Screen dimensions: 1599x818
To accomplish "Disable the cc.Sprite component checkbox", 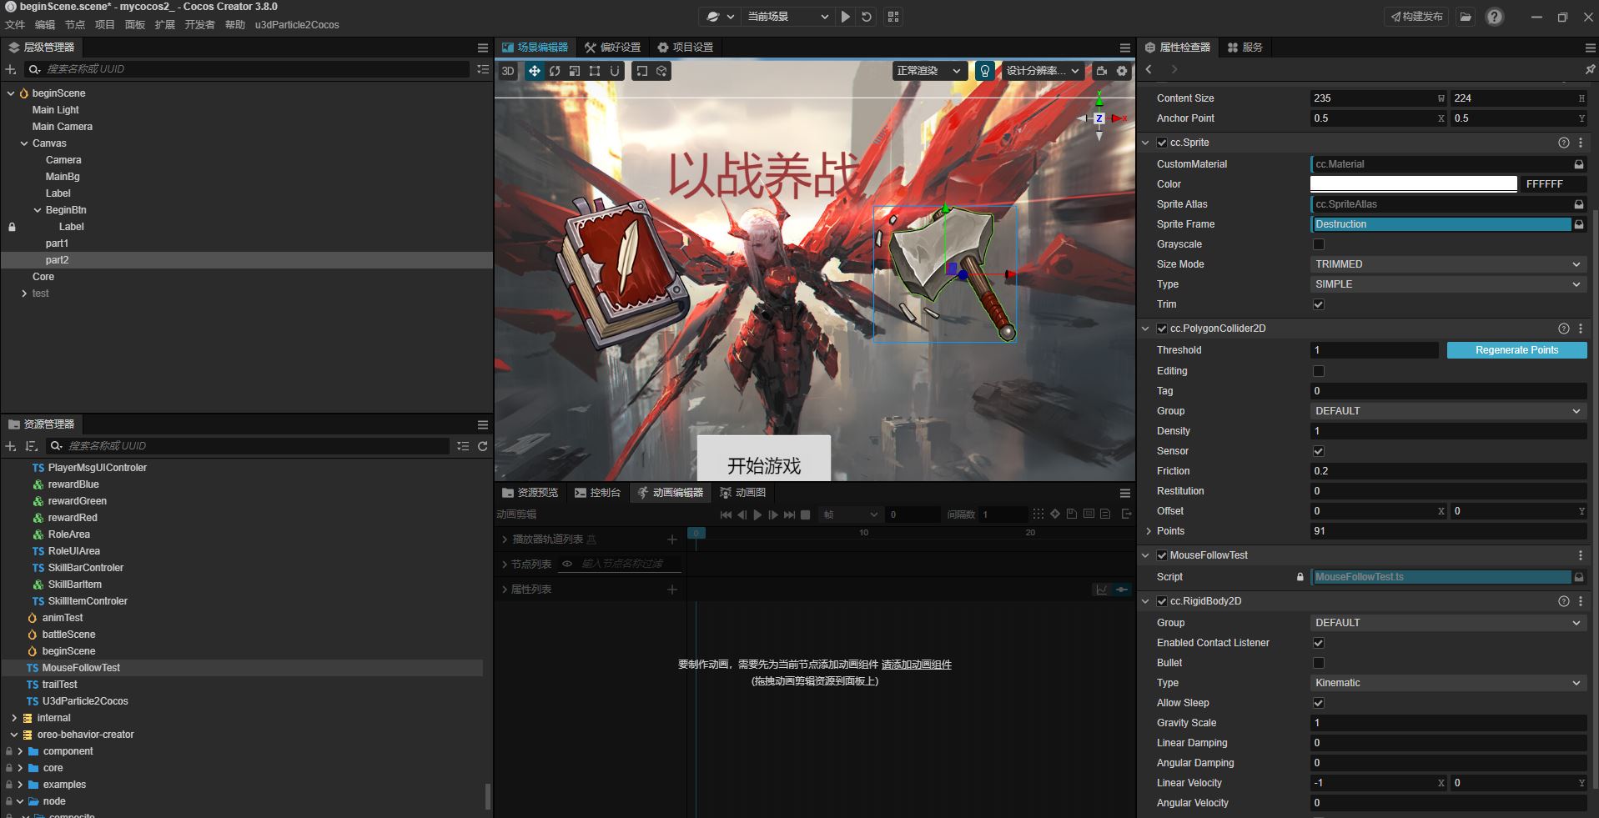I will [x=1162, y=143].
